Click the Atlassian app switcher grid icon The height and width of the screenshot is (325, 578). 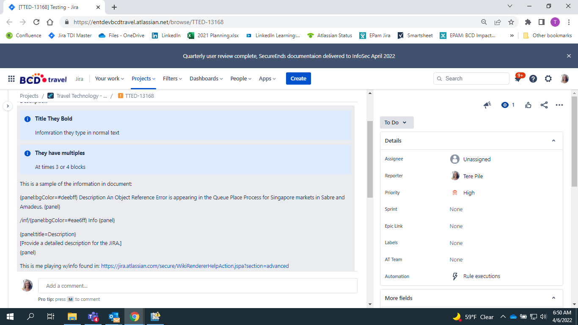(x=11, y=78)
